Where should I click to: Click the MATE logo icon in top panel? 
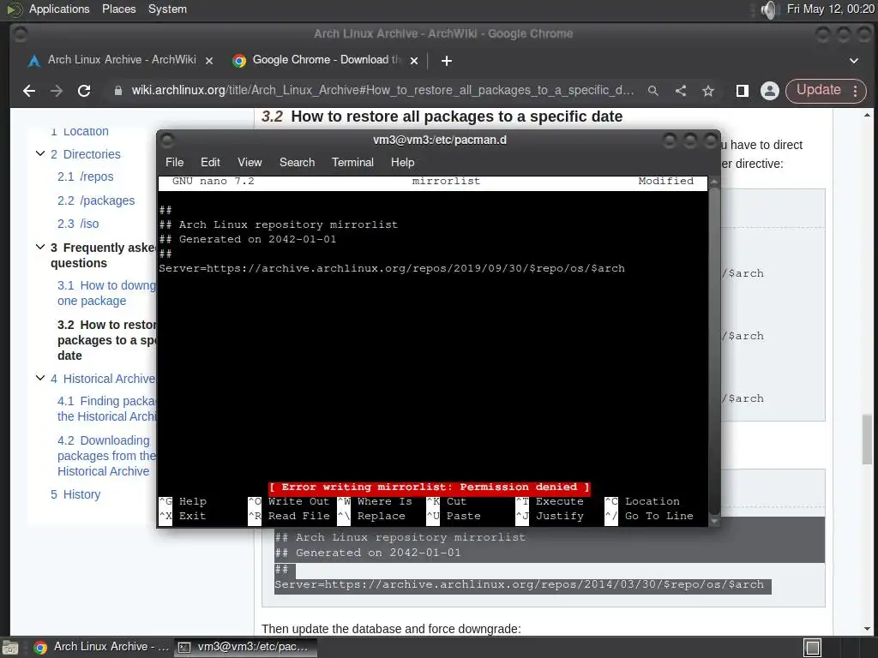(14, 9)
